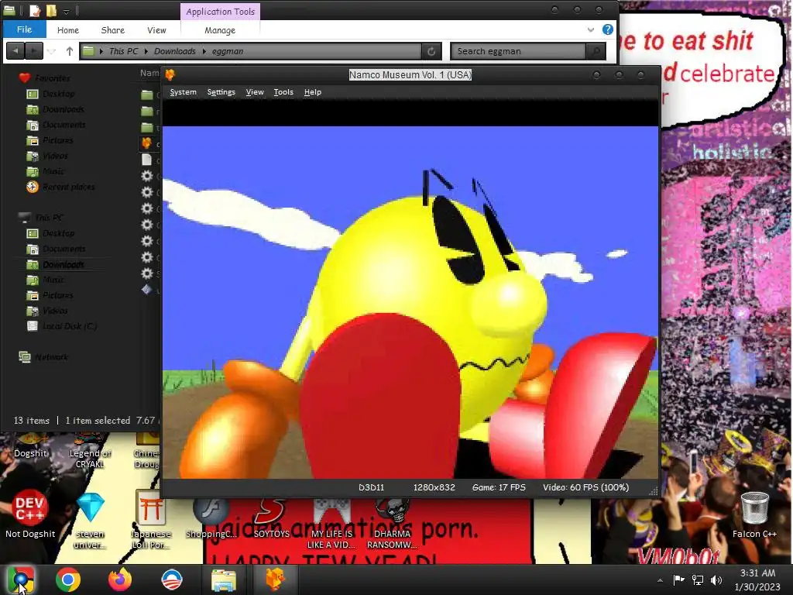The image size is (793, 595).
Task: Open the File Explorer View ribbon tab
Action: pos(156,30)
